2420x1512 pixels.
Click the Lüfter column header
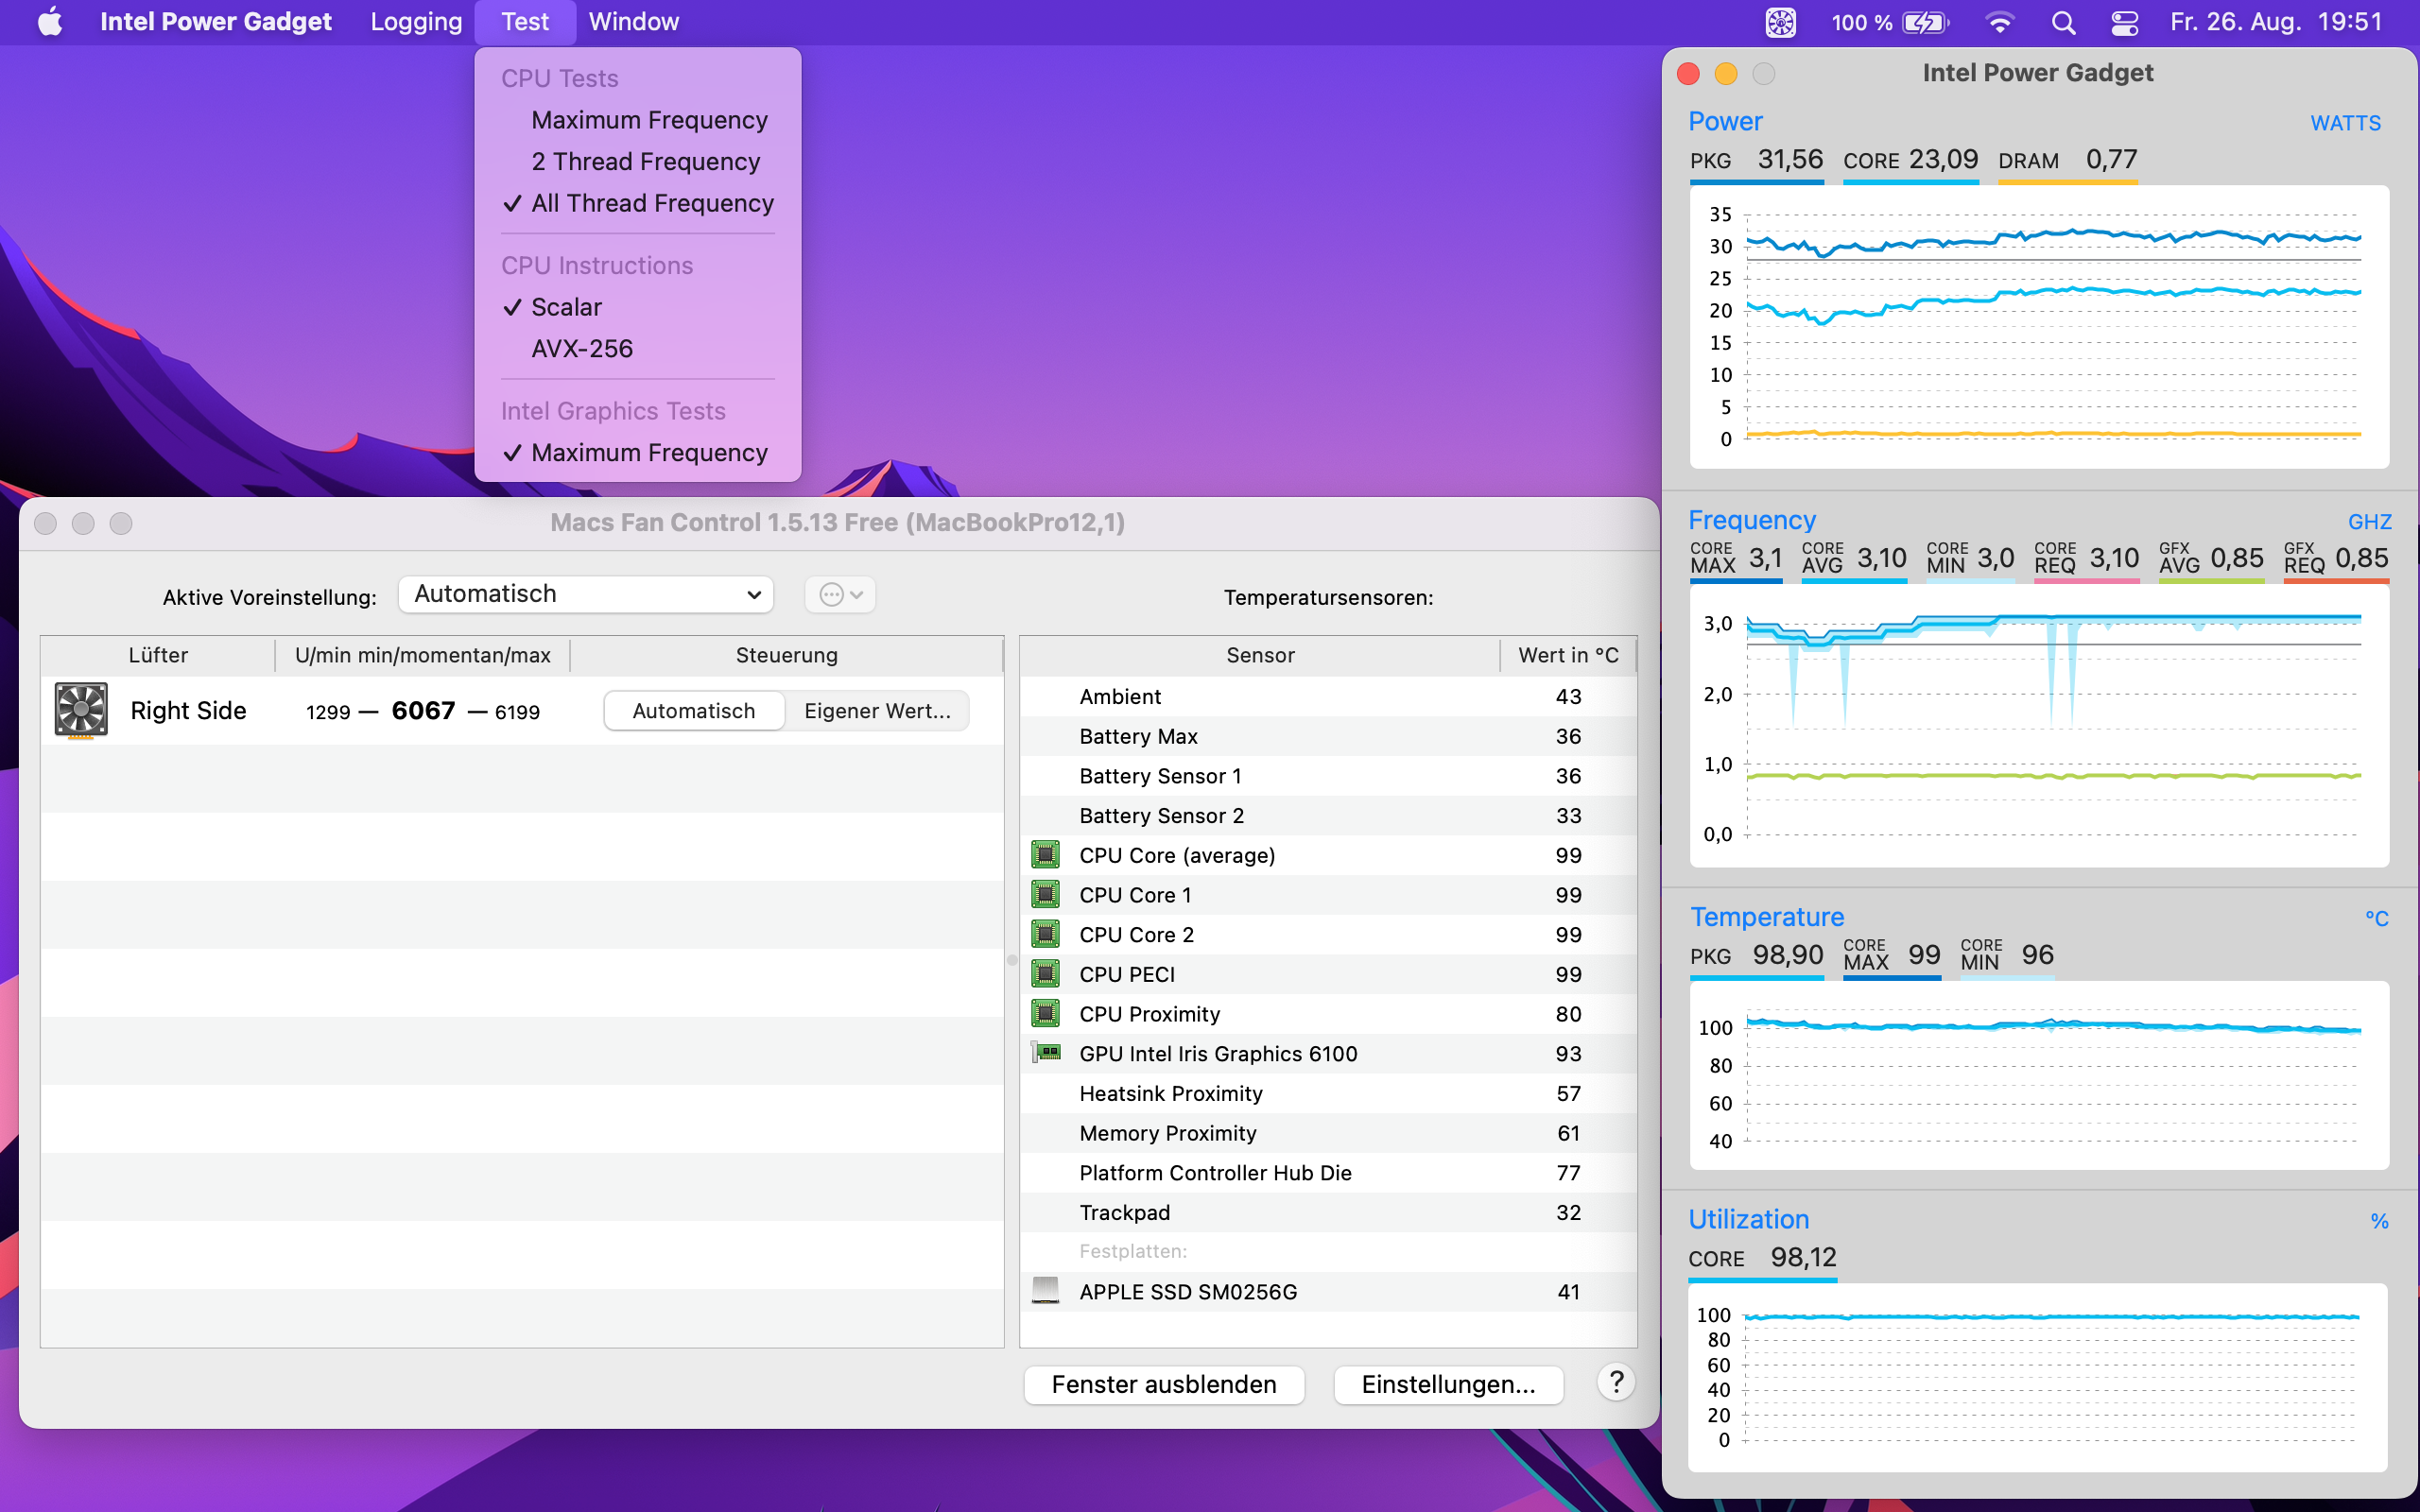[158, 655]
